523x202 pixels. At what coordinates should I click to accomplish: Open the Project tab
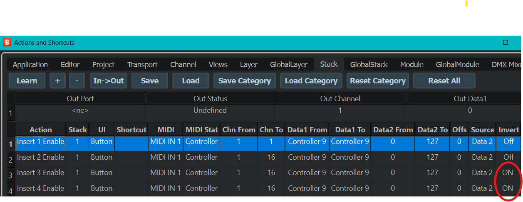tap(104, 65)
